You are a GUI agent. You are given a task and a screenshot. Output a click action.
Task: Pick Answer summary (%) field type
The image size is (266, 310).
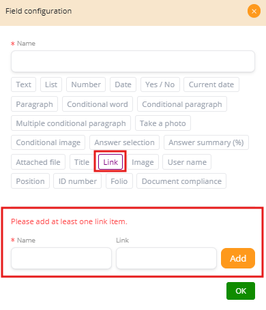point(206,142)
